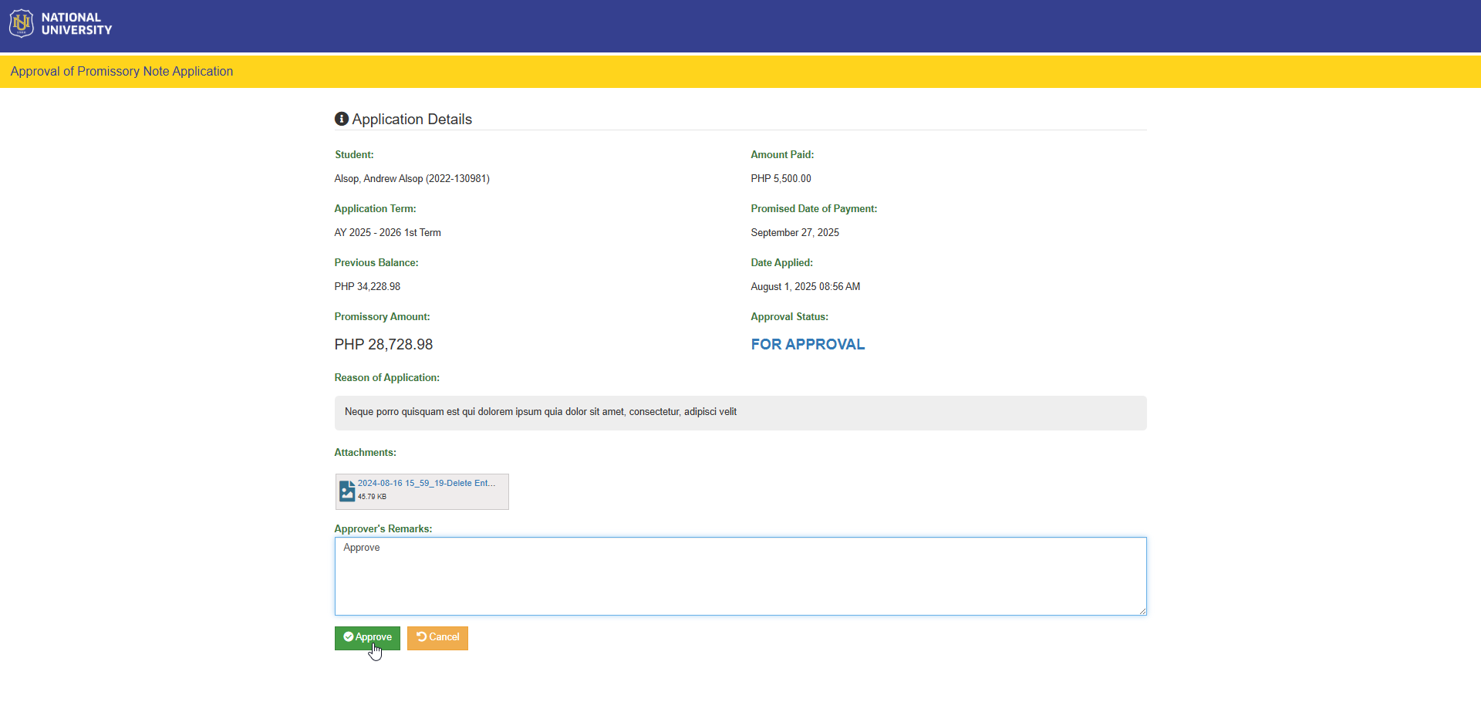Click the checkmark icon in Approve button

coord(349,637)
